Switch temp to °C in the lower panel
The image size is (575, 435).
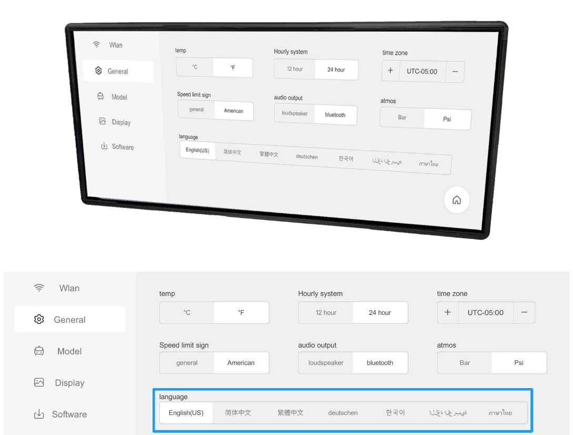pyautogui.click(x=187, y=313)
